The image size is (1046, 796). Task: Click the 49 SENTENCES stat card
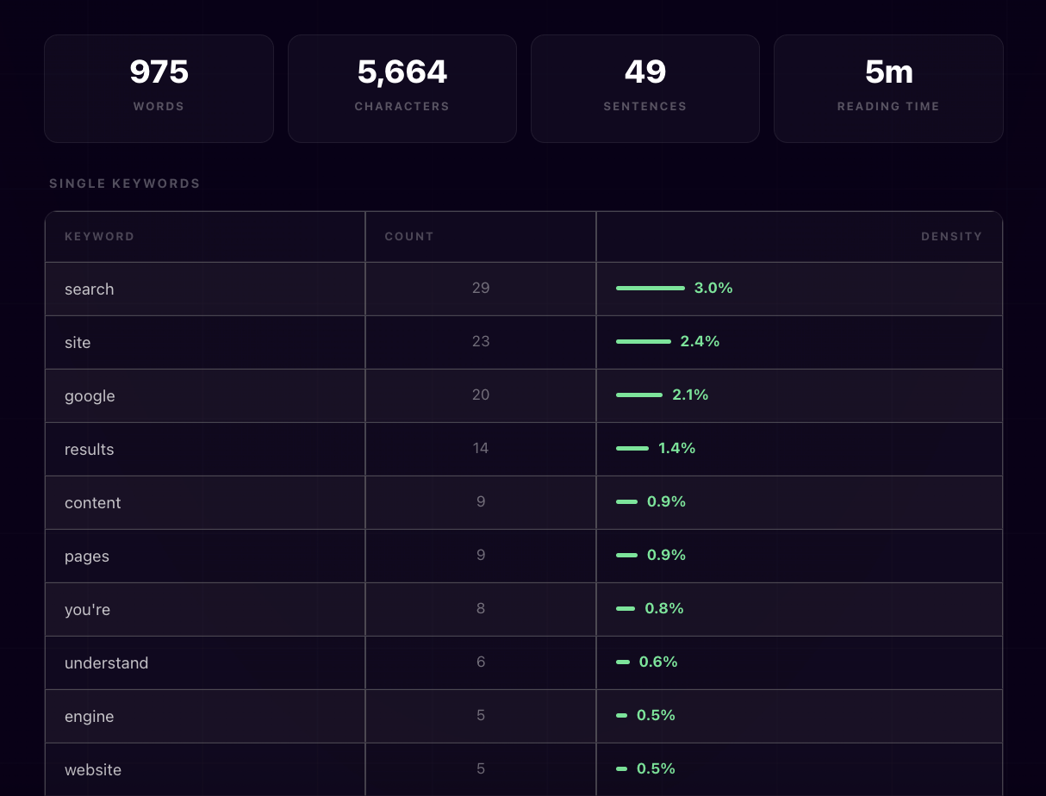[644, 88]
